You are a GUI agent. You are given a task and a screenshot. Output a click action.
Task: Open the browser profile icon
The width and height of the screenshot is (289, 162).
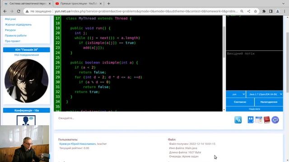(278, 11)
